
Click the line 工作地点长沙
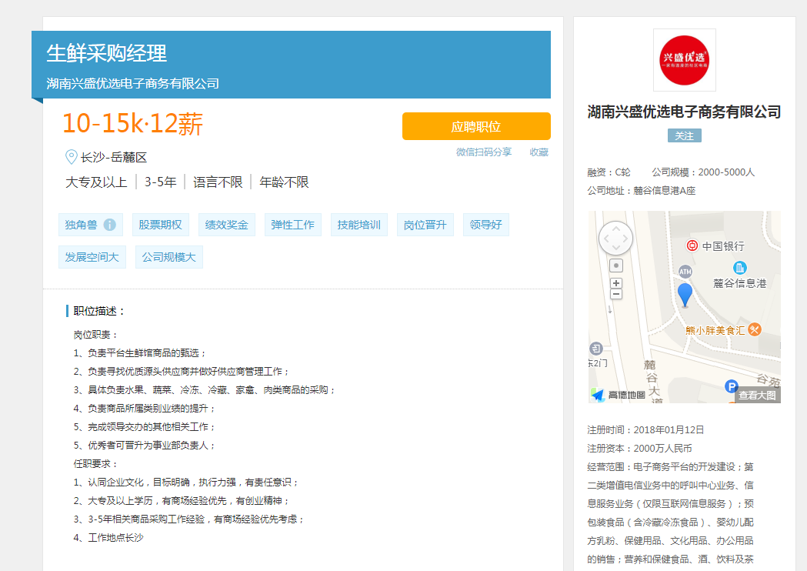pos(108,538)
